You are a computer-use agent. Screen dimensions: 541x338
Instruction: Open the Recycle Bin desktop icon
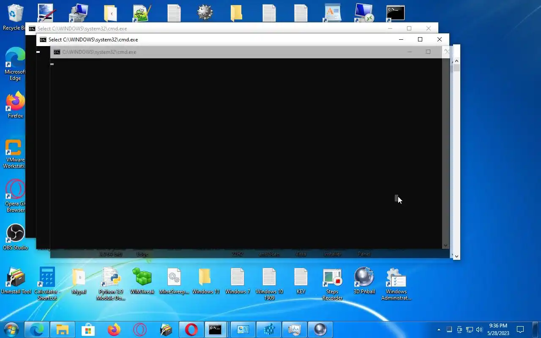point(15,17)
